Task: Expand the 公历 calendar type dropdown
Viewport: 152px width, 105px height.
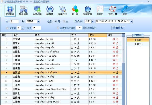Action: [93, 21]
